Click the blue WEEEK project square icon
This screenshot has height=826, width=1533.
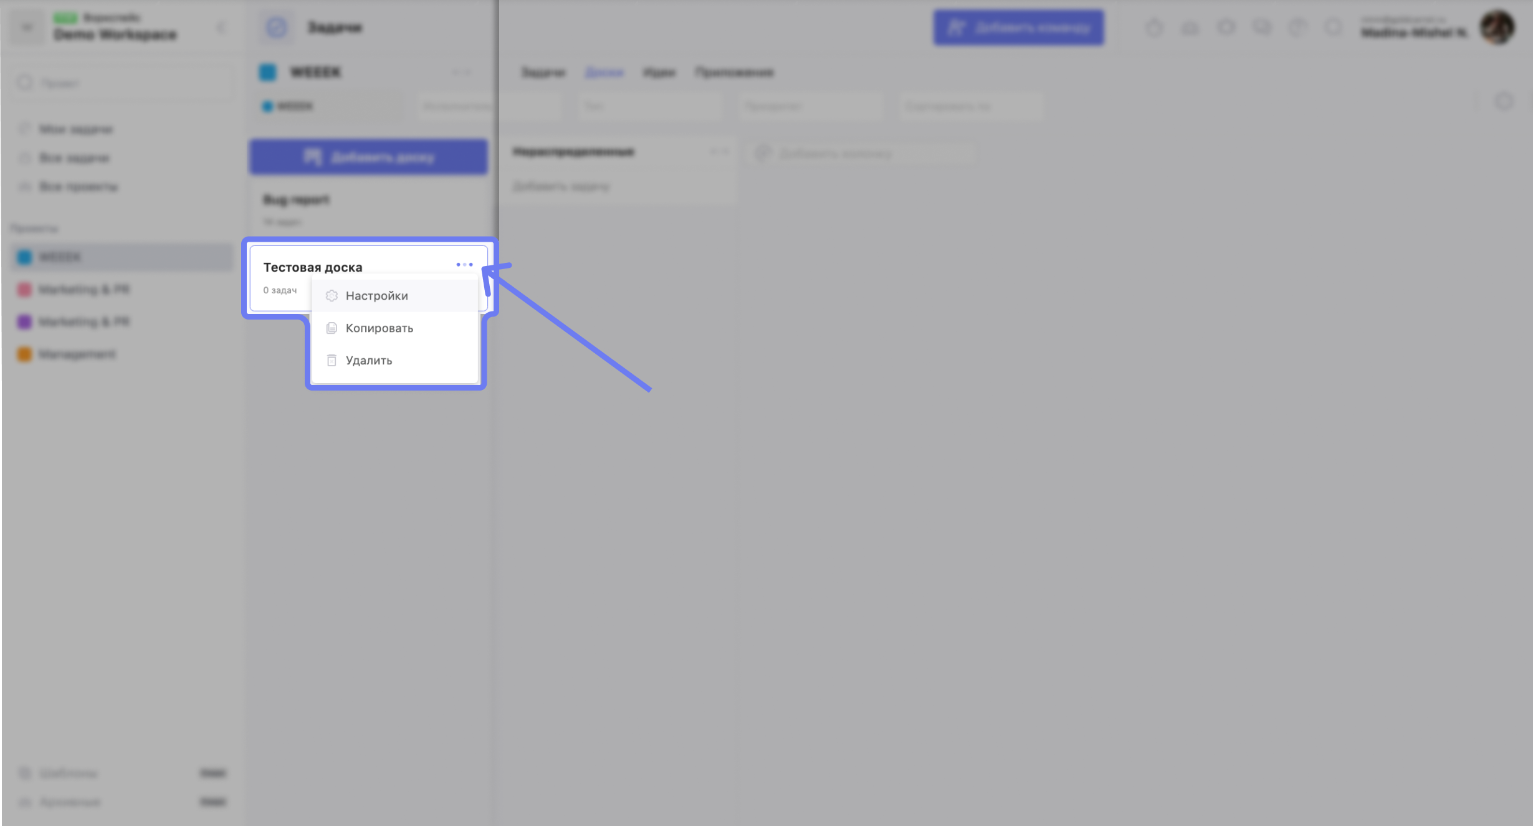pos(268,72)
